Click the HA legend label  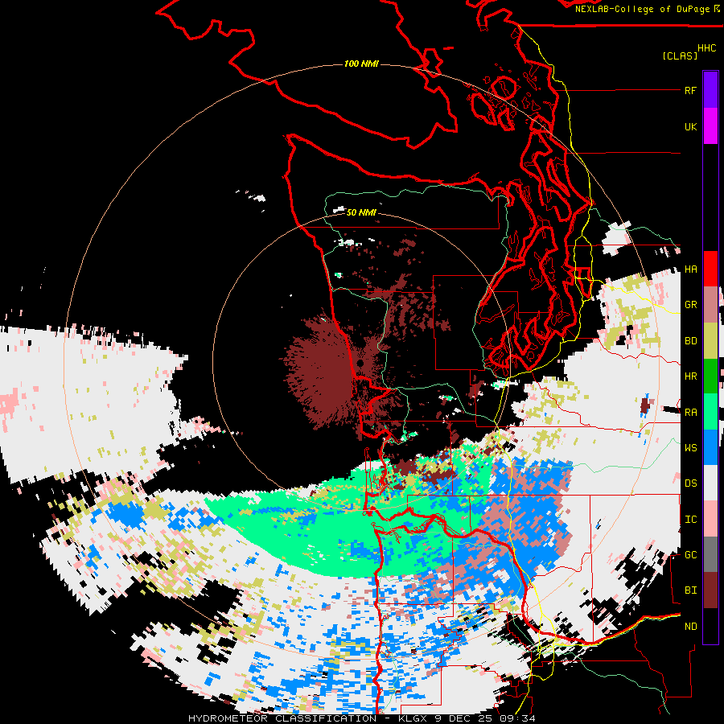tap(690, 269)
